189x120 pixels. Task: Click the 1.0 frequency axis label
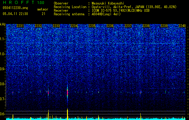click(3, 54)
